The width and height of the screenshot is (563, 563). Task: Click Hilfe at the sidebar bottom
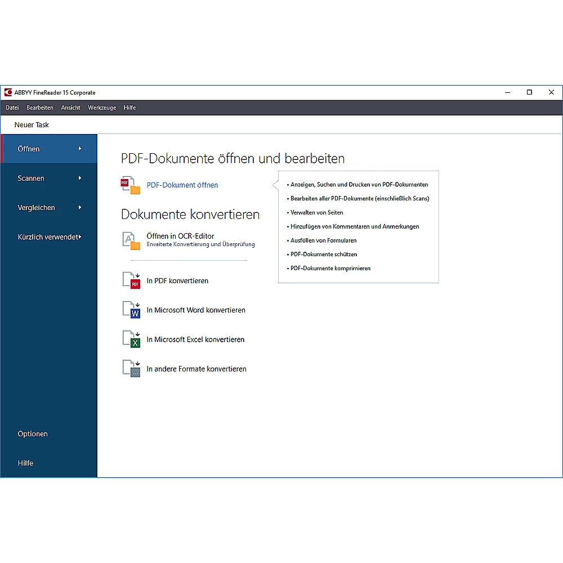tap(25, 463)
